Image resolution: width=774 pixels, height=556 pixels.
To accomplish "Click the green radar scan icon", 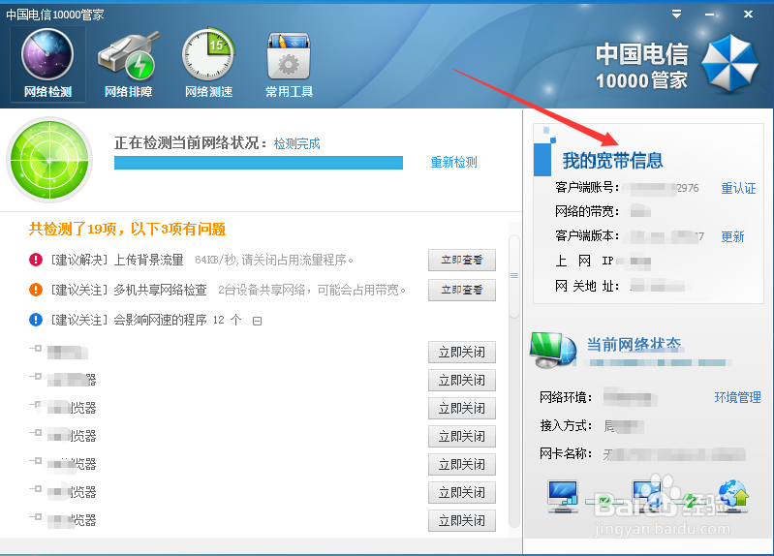I will click(49, 160).
